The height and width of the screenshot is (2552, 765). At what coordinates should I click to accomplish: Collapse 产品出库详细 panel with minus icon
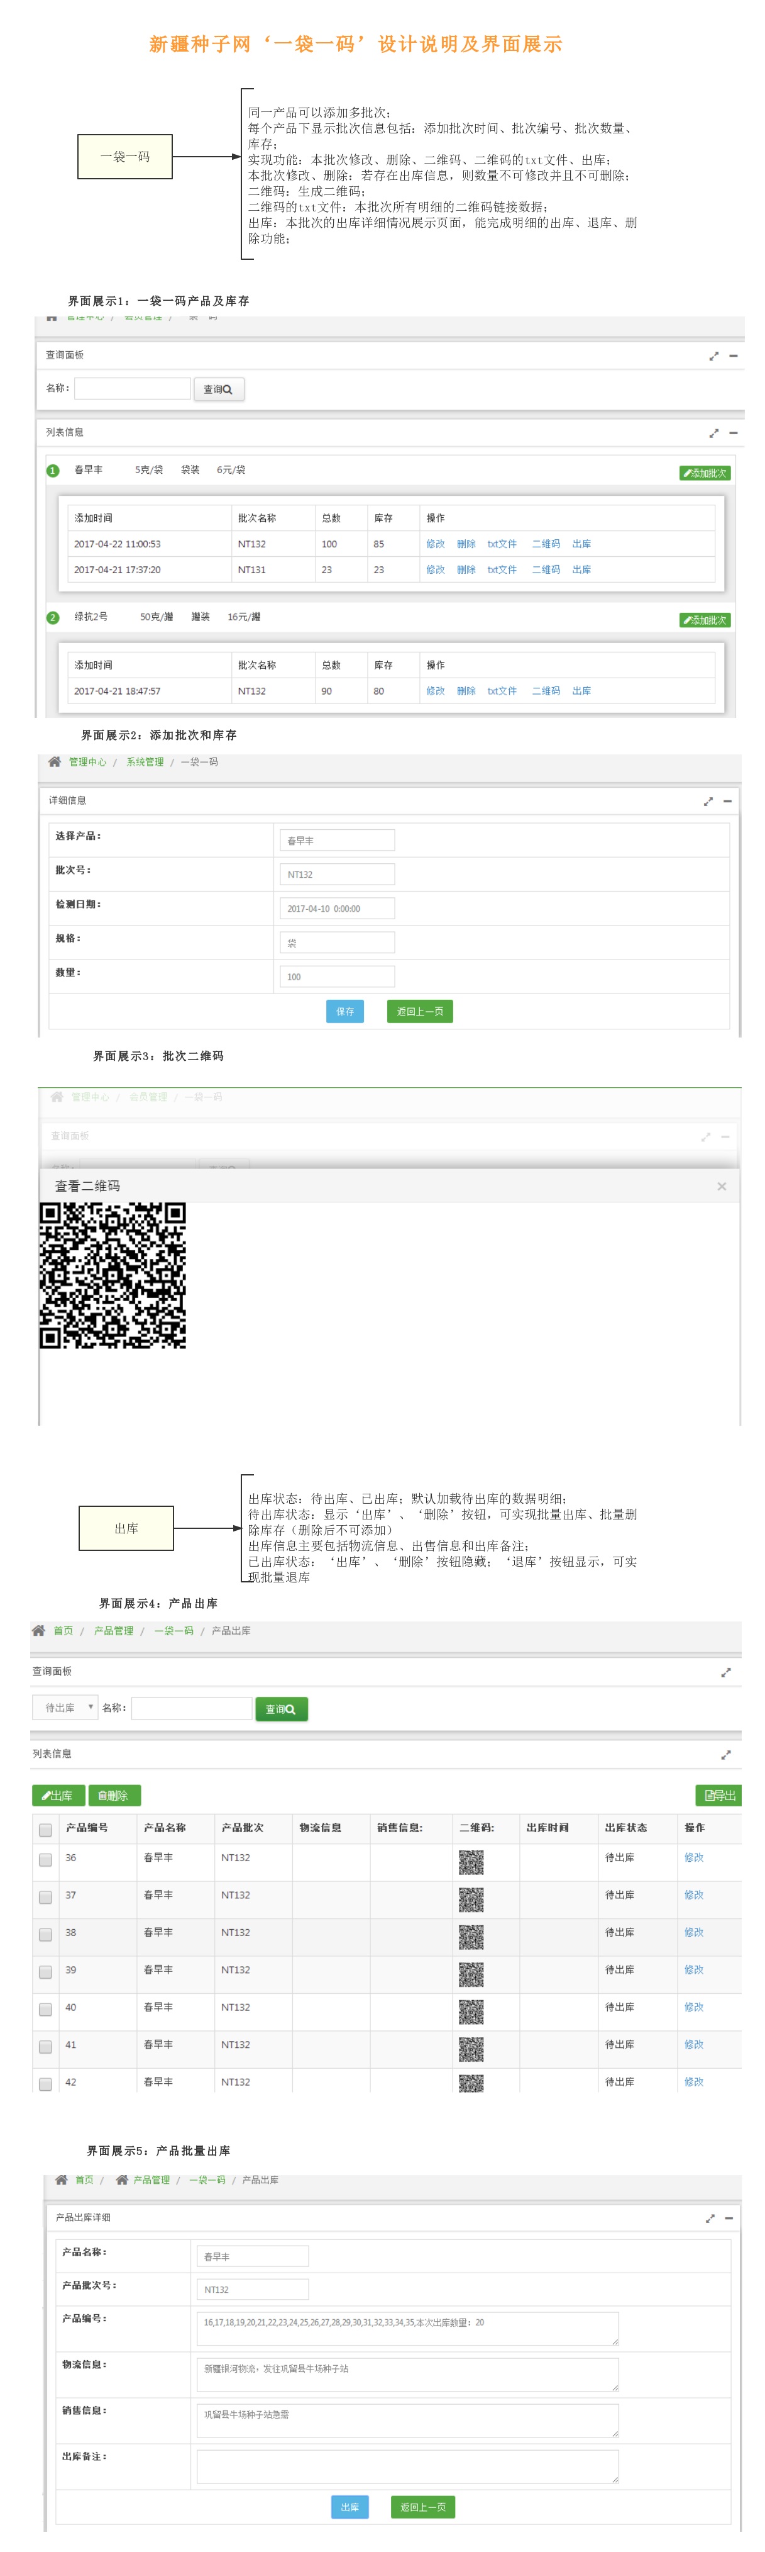pos(729,2217)
